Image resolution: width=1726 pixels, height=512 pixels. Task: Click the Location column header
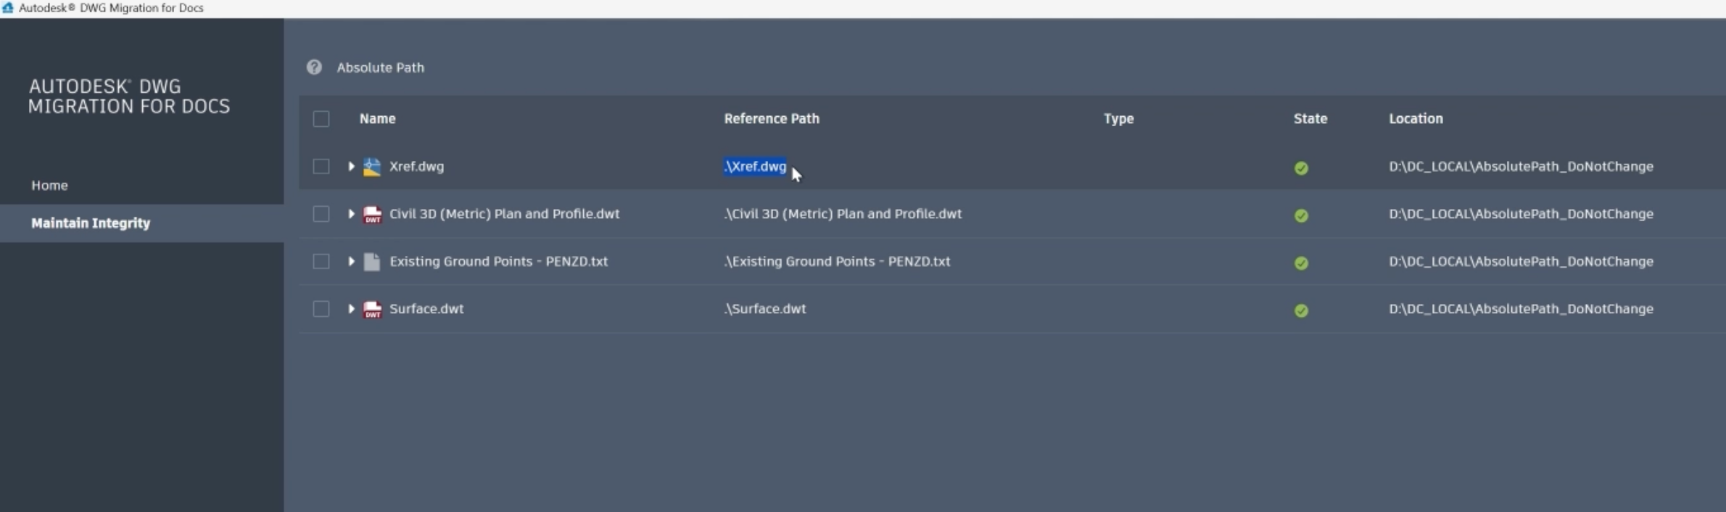(1416, 119)
